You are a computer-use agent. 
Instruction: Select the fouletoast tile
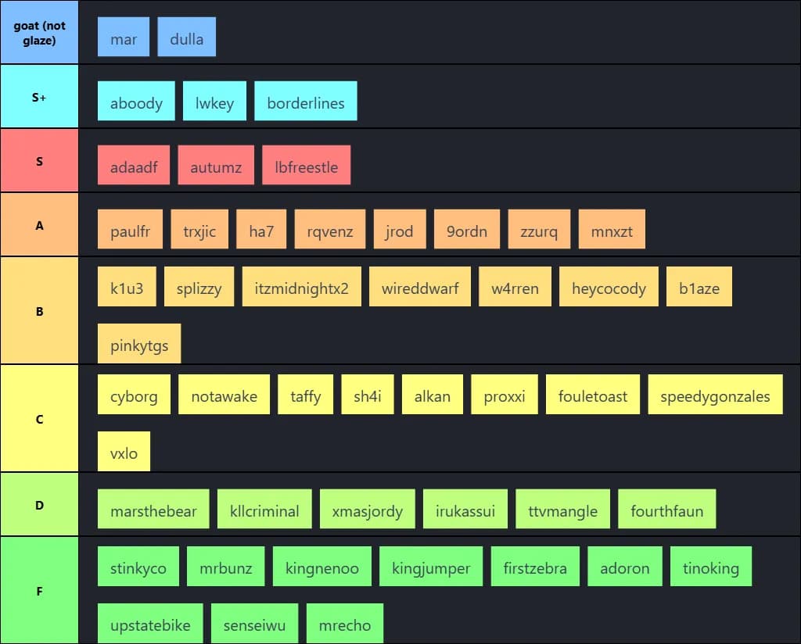click(592, 395)
